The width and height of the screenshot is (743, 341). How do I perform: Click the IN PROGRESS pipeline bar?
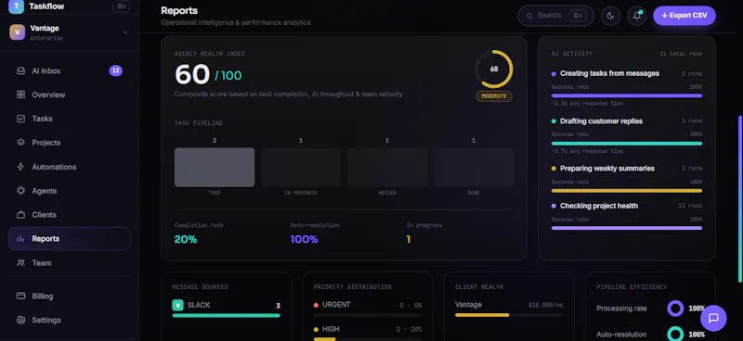301,168
